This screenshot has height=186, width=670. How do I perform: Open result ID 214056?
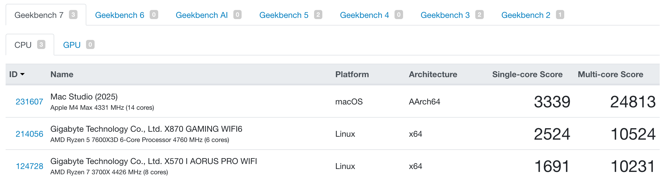[x=29, y=134]
